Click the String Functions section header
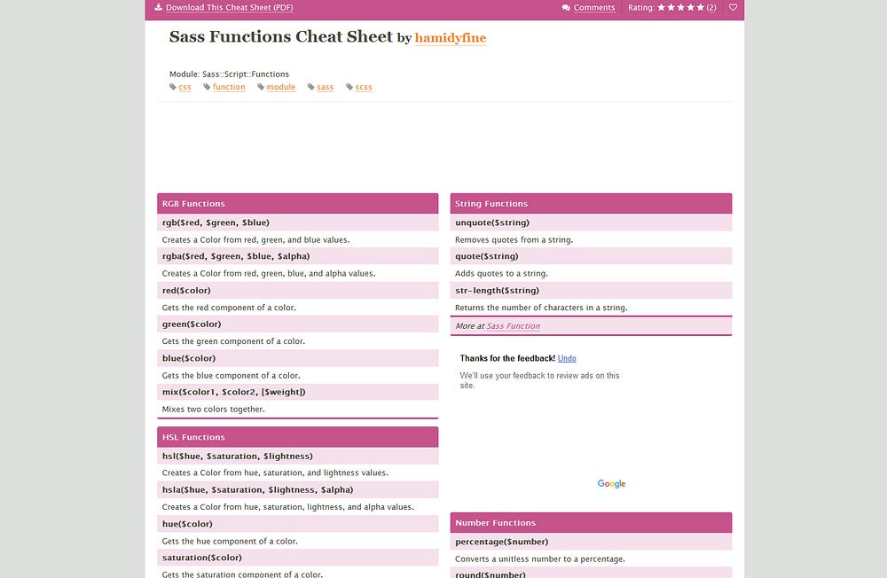Image resolution: width=887 pixels, height=578 pixels. point(591,204)
